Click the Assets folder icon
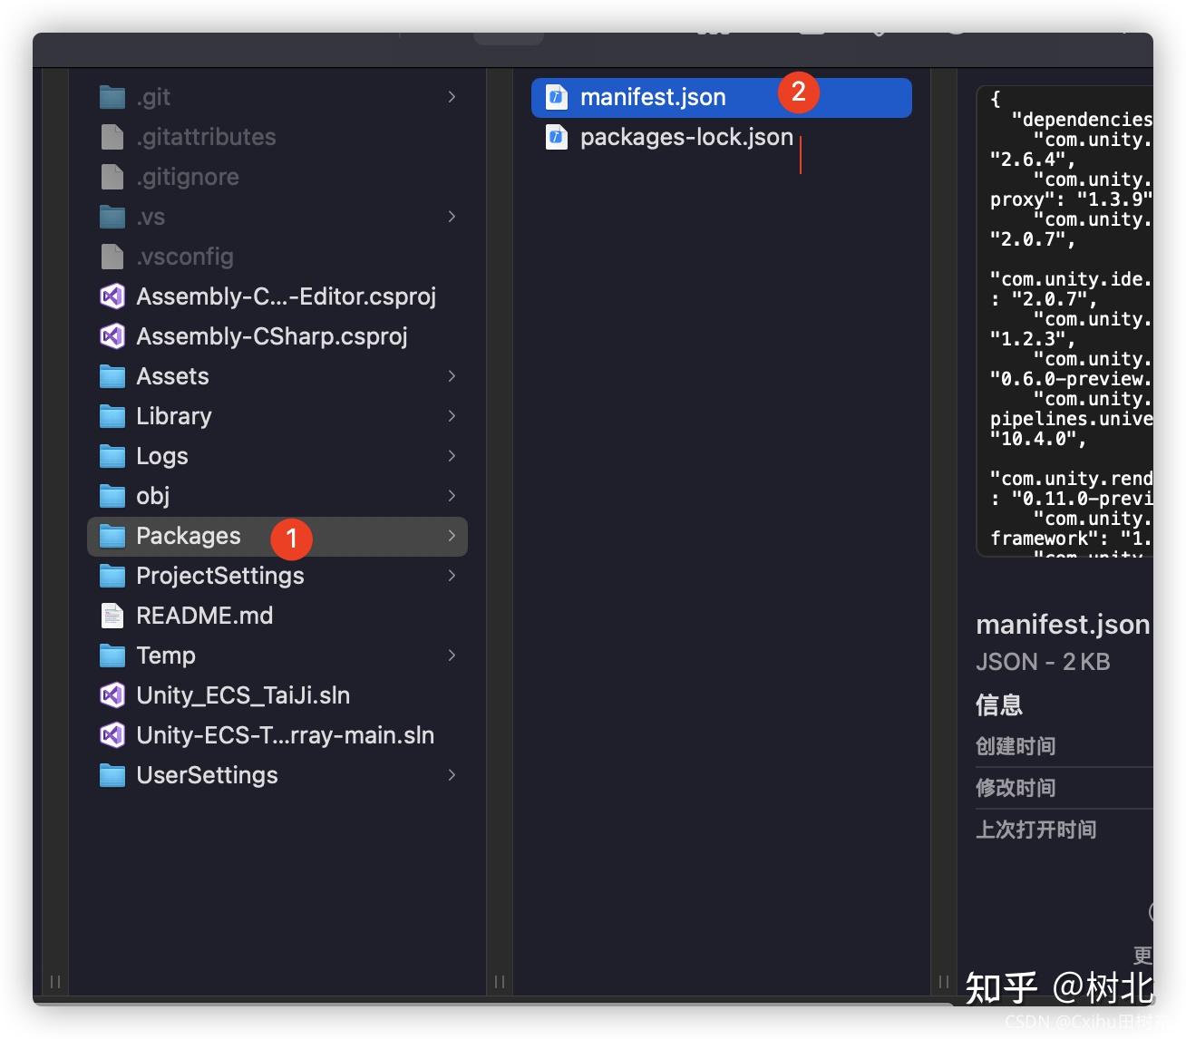The width and height of the screenshot is (1186, 1039). pos(111,376)
